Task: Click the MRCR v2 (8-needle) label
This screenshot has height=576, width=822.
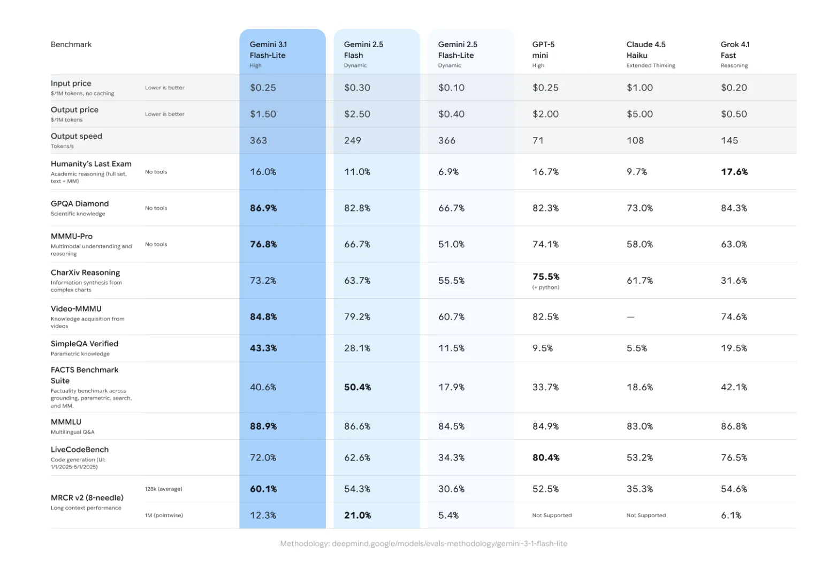Action: pyautogui.click(x=87, y=498)
